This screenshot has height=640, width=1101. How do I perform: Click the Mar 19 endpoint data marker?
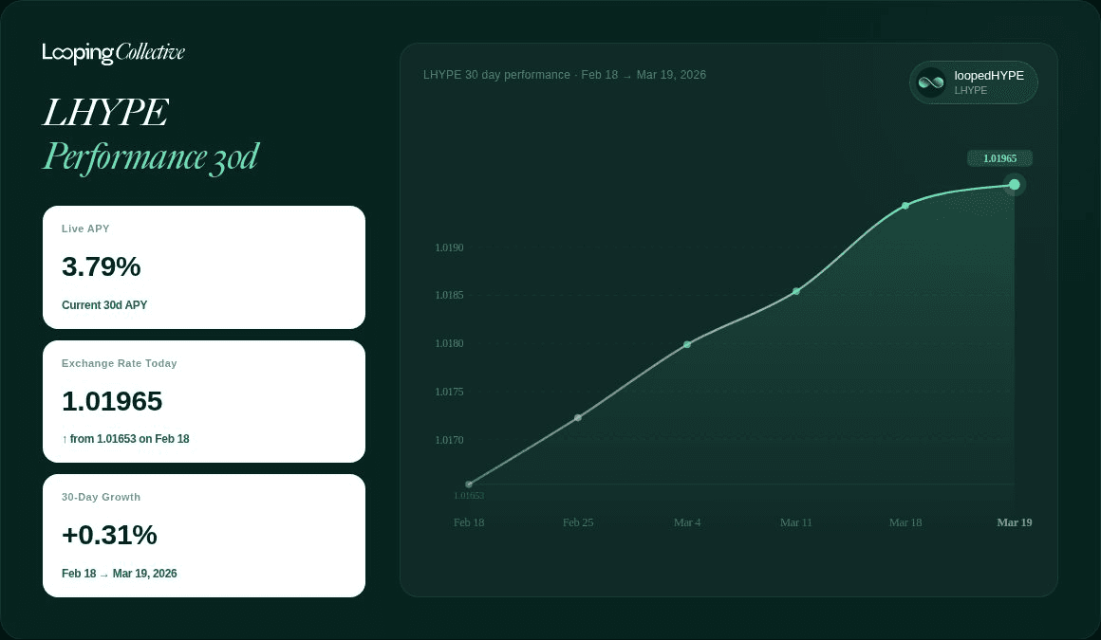[1014, 184]
